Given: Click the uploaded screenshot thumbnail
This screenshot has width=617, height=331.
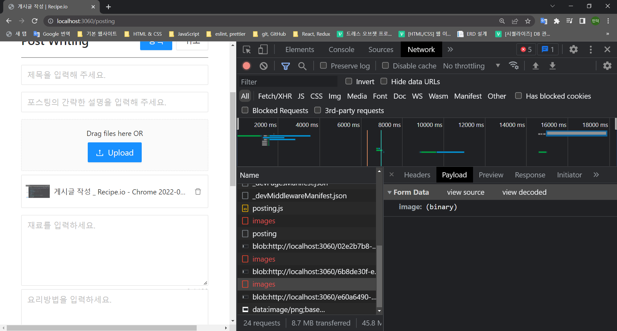Looking at the screenshot, I should (38, 192).
